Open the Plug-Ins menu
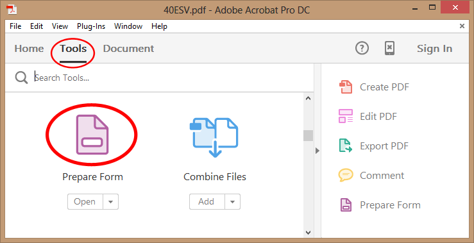 point(91,26)
